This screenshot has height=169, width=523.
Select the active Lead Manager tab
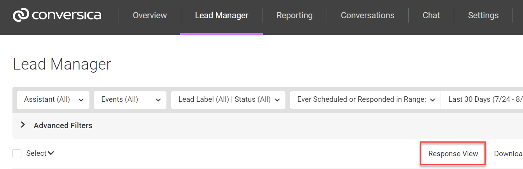[x=222, y=16]
